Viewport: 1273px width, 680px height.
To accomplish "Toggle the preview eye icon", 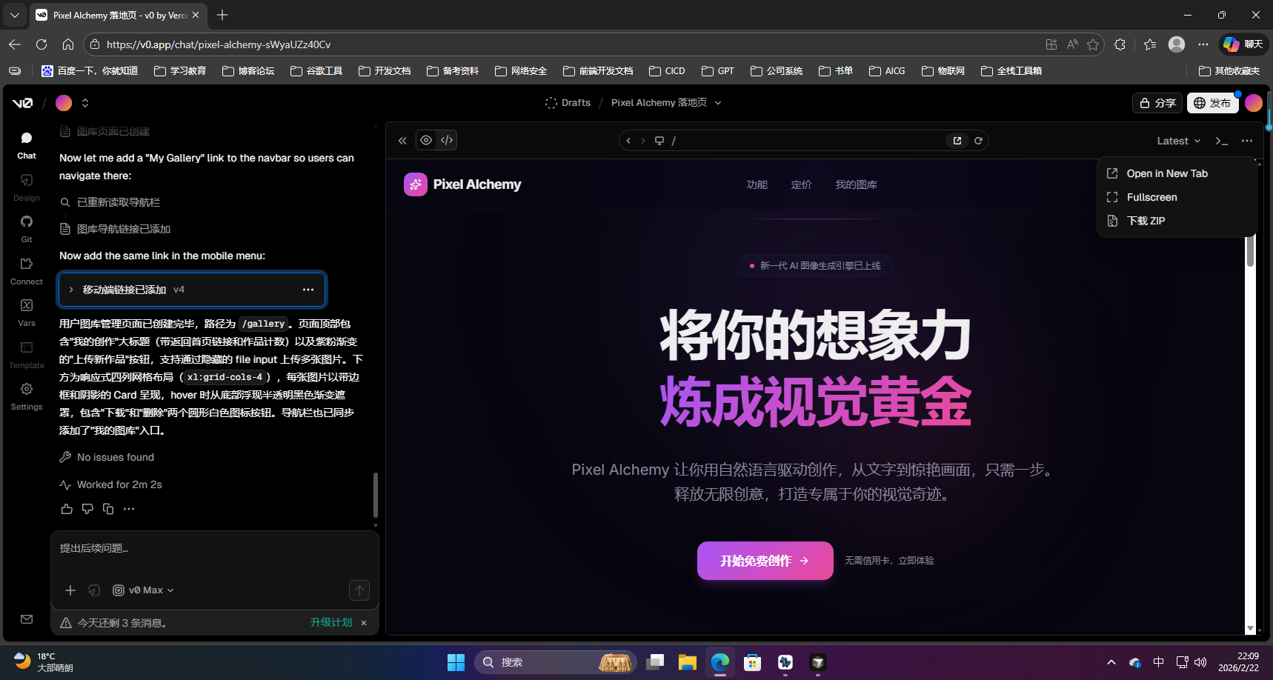I will click(x=426, y=140).
